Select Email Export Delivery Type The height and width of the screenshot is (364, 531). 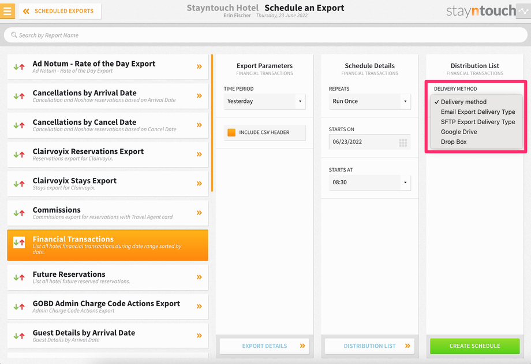click(477, 112)
